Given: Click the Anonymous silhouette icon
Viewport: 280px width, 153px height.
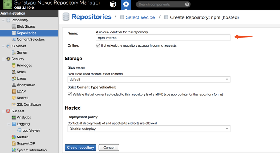Looking at the screenshot, I should (14, 85).
